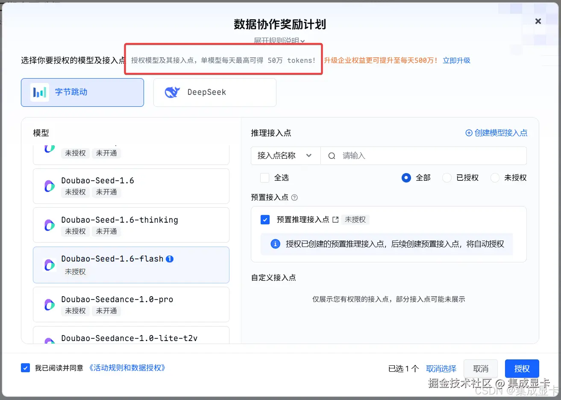Viewport: 561px width, 400px height.
Task: Click the 未开通 tag under Doubao-Seed-1.6
Action: coord(106,192)
